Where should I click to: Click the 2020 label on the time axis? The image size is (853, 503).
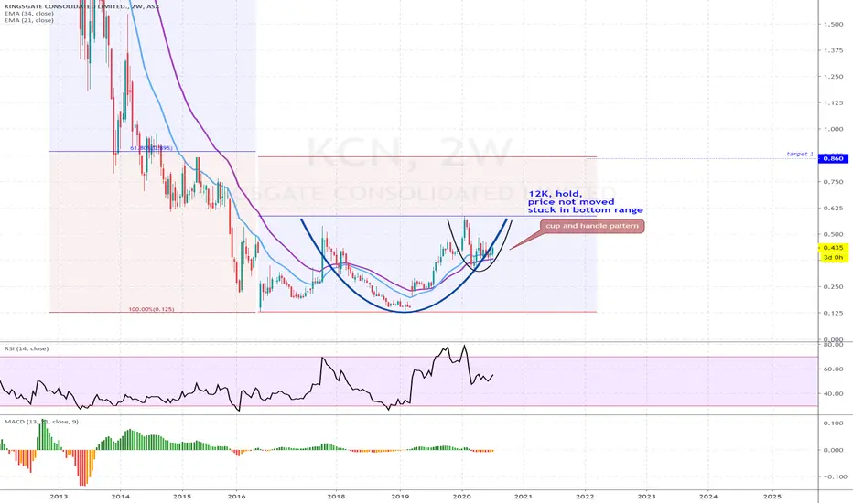click(462, 496)
